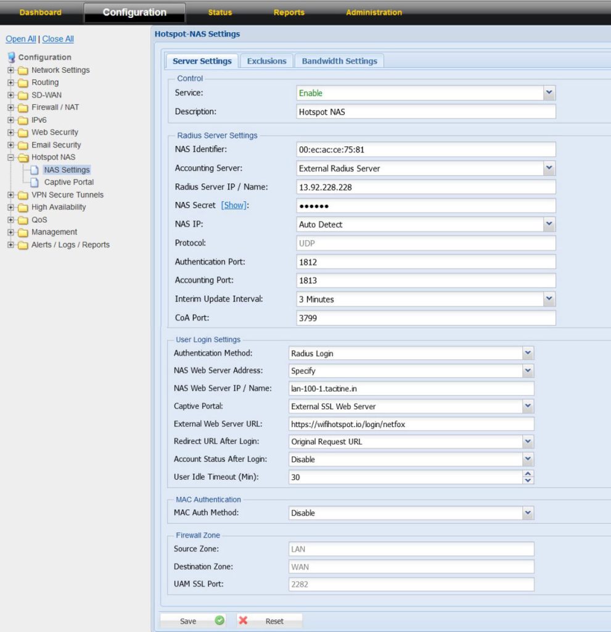Show the NAS Secret value
Screen dimensions: 611x632
point(234,206)
